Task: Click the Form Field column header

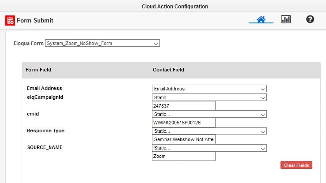Action: [38, 70]
